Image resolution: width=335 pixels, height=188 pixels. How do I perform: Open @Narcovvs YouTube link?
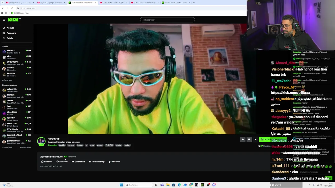tap(78, 162)
